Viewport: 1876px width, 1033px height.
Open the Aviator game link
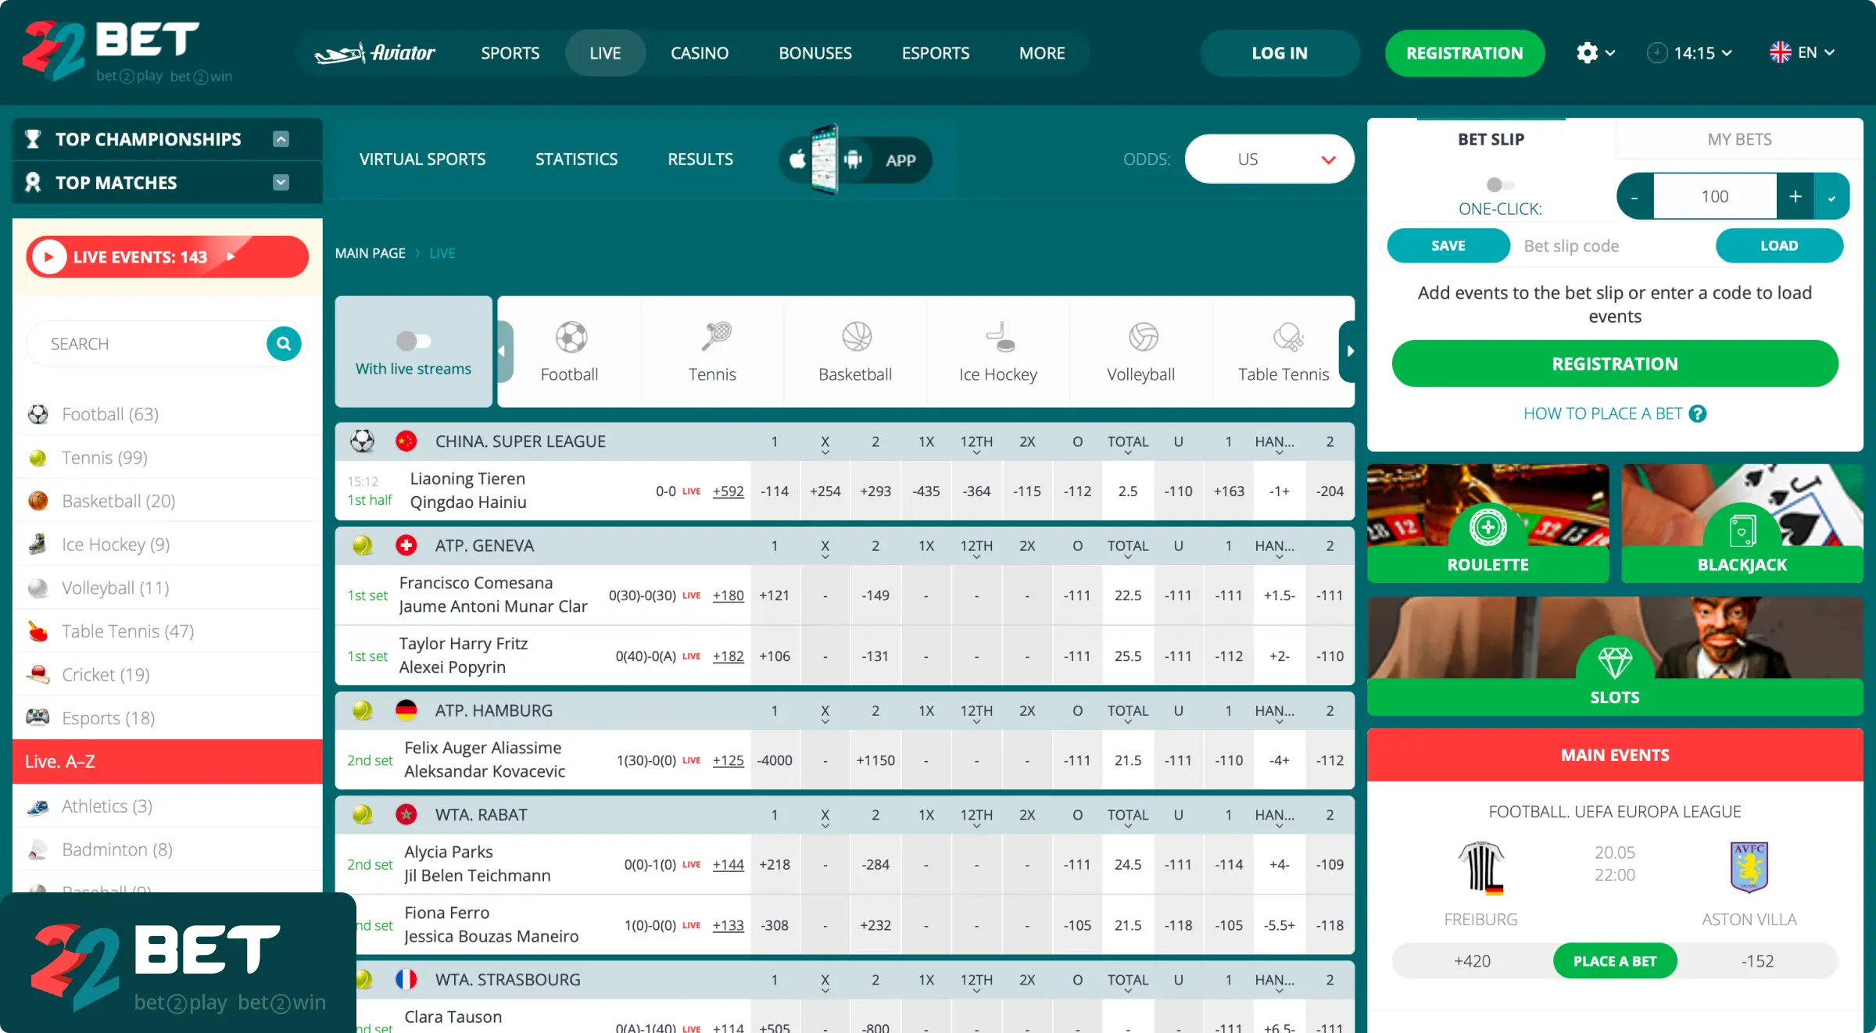(x=374, y=53)
